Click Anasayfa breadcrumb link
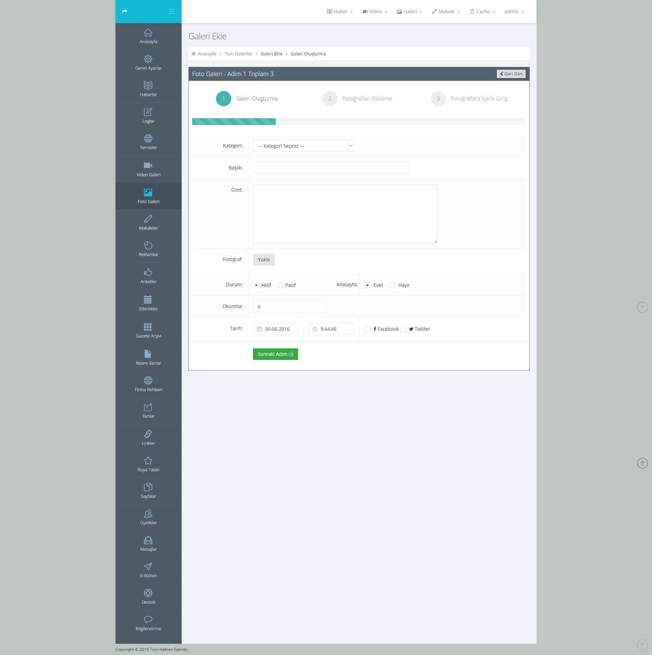652x655 pixels. [207, 54]
